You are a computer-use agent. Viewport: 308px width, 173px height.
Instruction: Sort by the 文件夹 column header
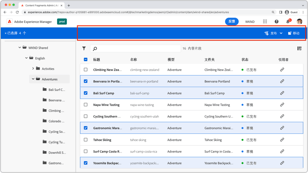[209, 60]
